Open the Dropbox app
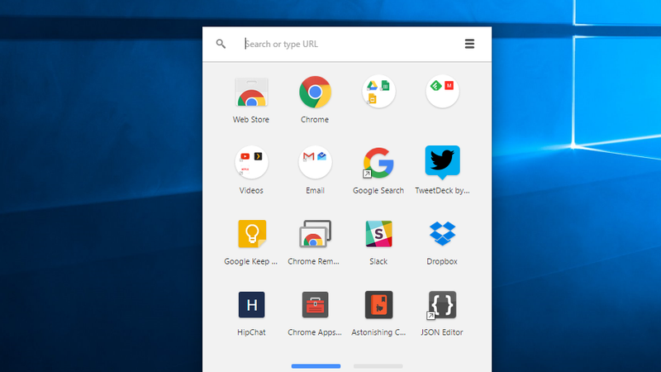 442,234
